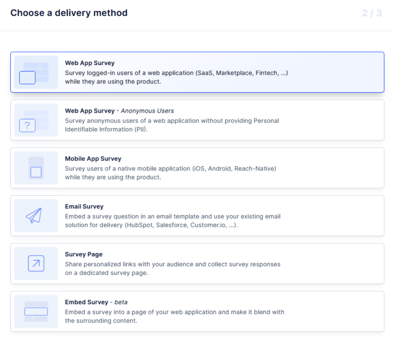Pick the Mobile App Survey title
Viewport: 393px width, 343px height.
tap(93, 159)
